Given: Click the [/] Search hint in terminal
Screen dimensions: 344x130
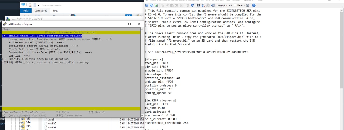Looking at the screenshot, I should [97, 112].
